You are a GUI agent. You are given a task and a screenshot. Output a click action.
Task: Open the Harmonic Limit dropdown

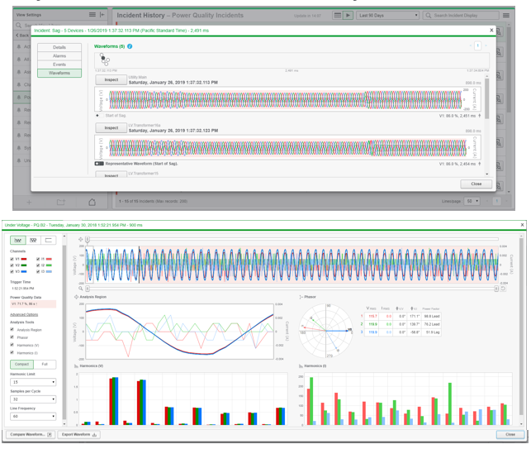coord(33,382)
